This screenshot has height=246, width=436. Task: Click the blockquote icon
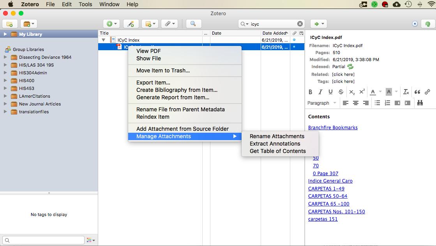click(417, 92)
